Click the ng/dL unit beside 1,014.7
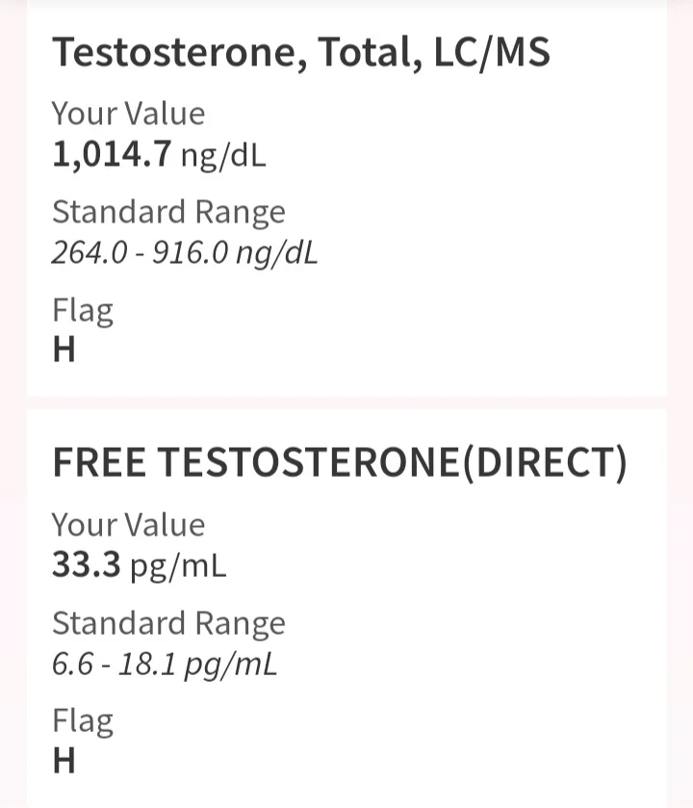The width and height of the screenshot is (693, 808). coord(223,156)
